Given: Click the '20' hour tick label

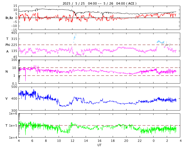Looking at the screenshot, I should [126, 141].
